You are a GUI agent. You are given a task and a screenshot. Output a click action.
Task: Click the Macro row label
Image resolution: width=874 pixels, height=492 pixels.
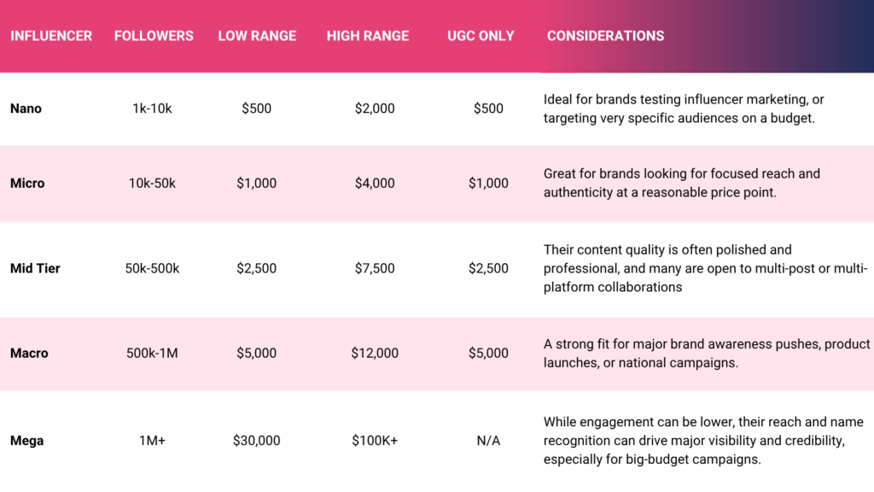click(x=29, y=353)
